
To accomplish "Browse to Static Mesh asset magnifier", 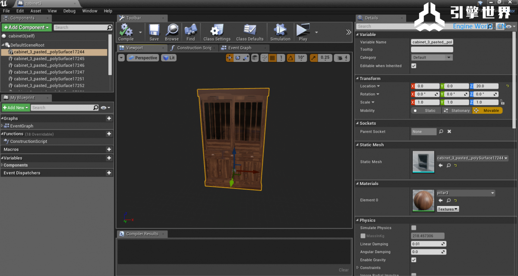I will pyautogui.click(x=449, y=165).
